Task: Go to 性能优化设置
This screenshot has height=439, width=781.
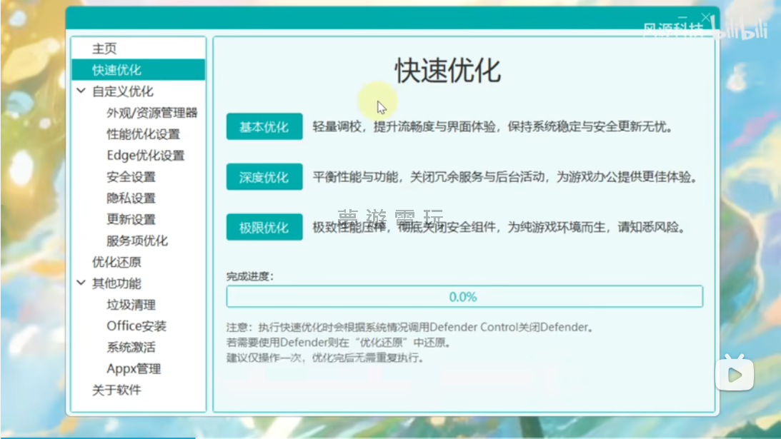Action: (x=143, y=134)
